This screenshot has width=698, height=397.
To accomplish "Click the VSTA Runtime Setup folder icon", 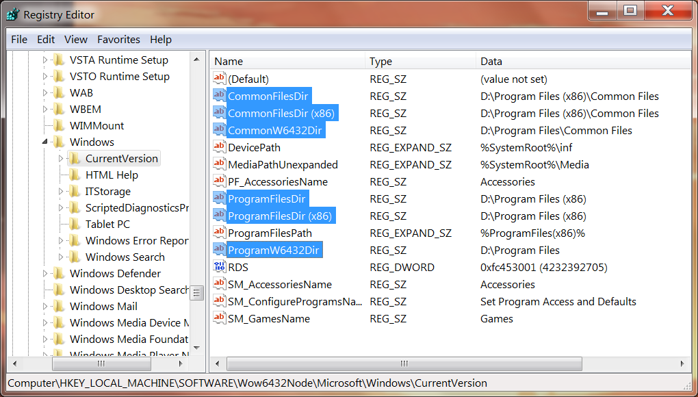I will [x=58, y=60].
